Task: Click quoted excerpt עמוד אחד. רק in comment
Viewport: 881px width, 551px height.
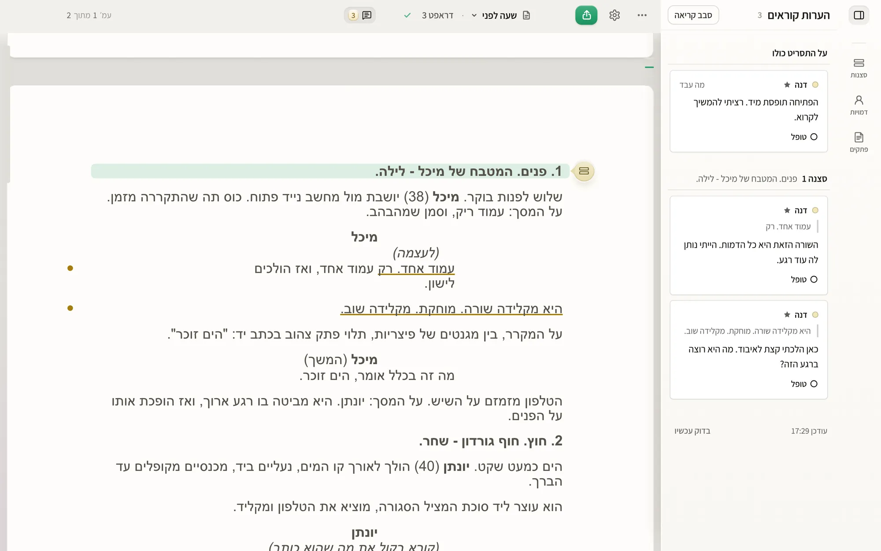Action: point(788,227)
